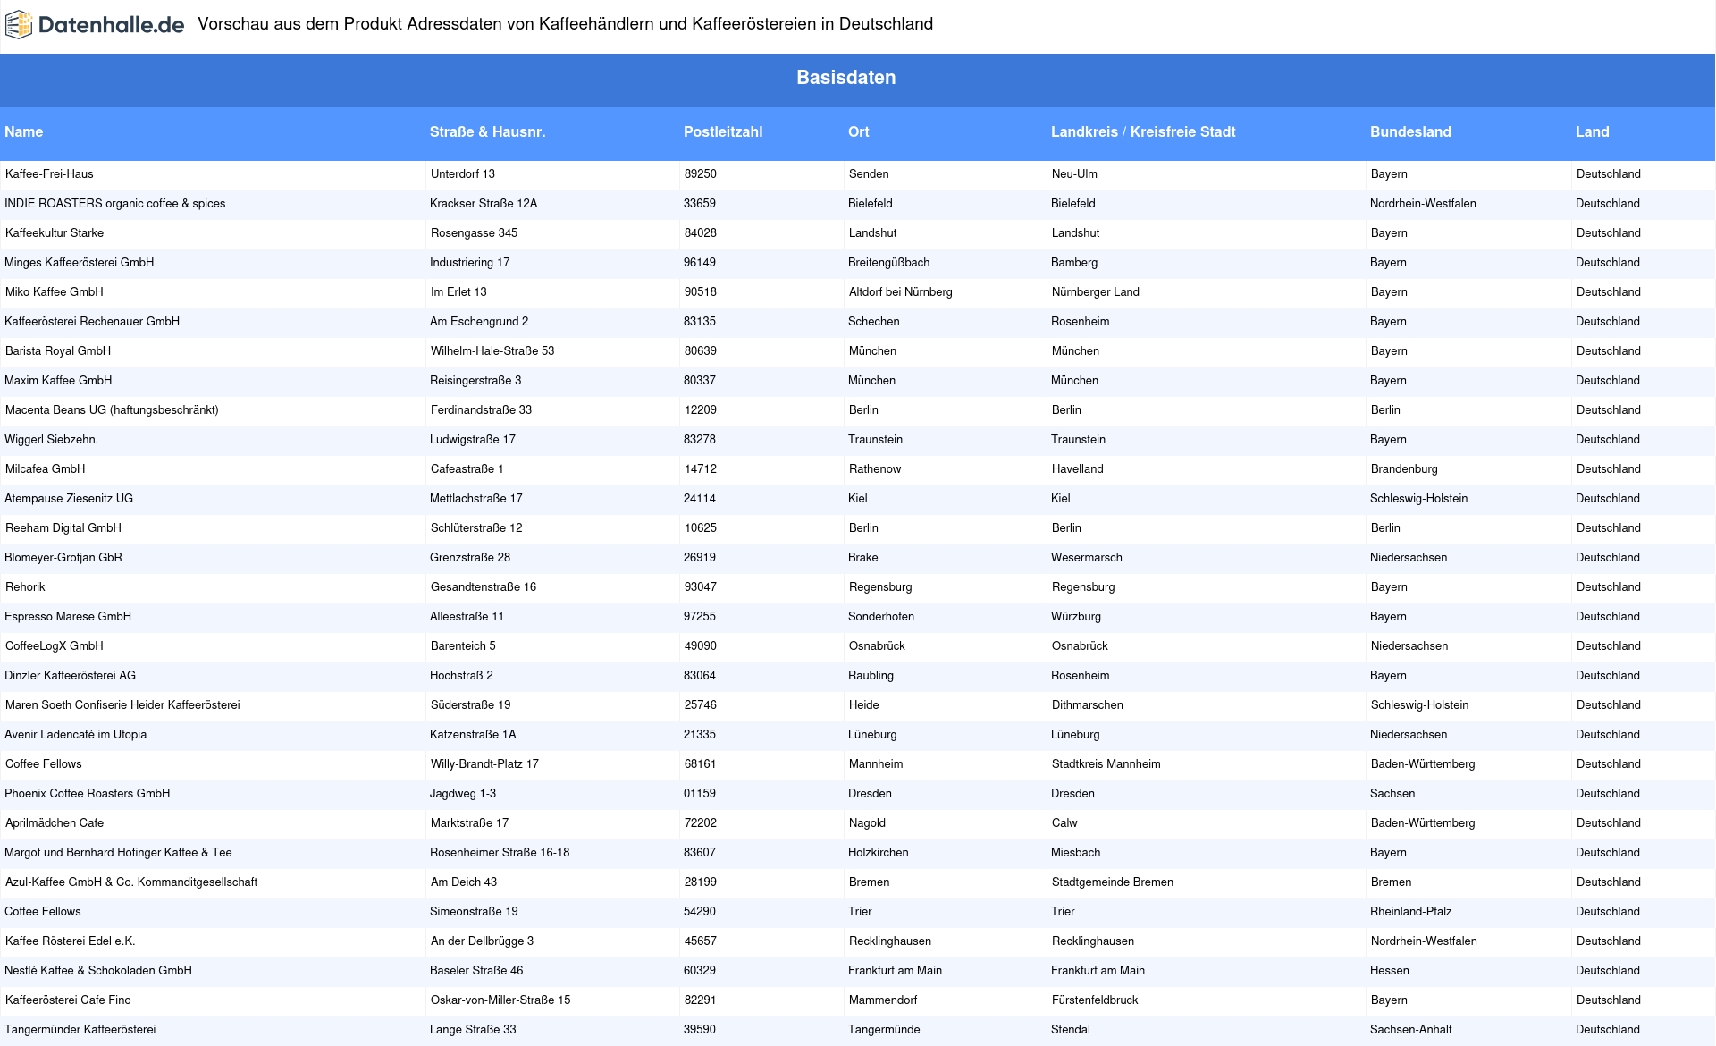Image resolution: width=1716 pixels, height=1046 pixels.
Task: Click Minges Kaffeerösterei GmbH
Action: 80,263
